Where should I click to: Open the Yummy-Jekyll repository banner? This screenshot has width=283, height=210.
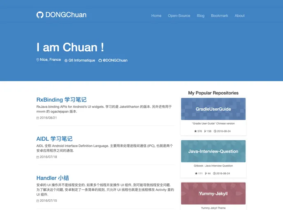click(x=213, y=194)
